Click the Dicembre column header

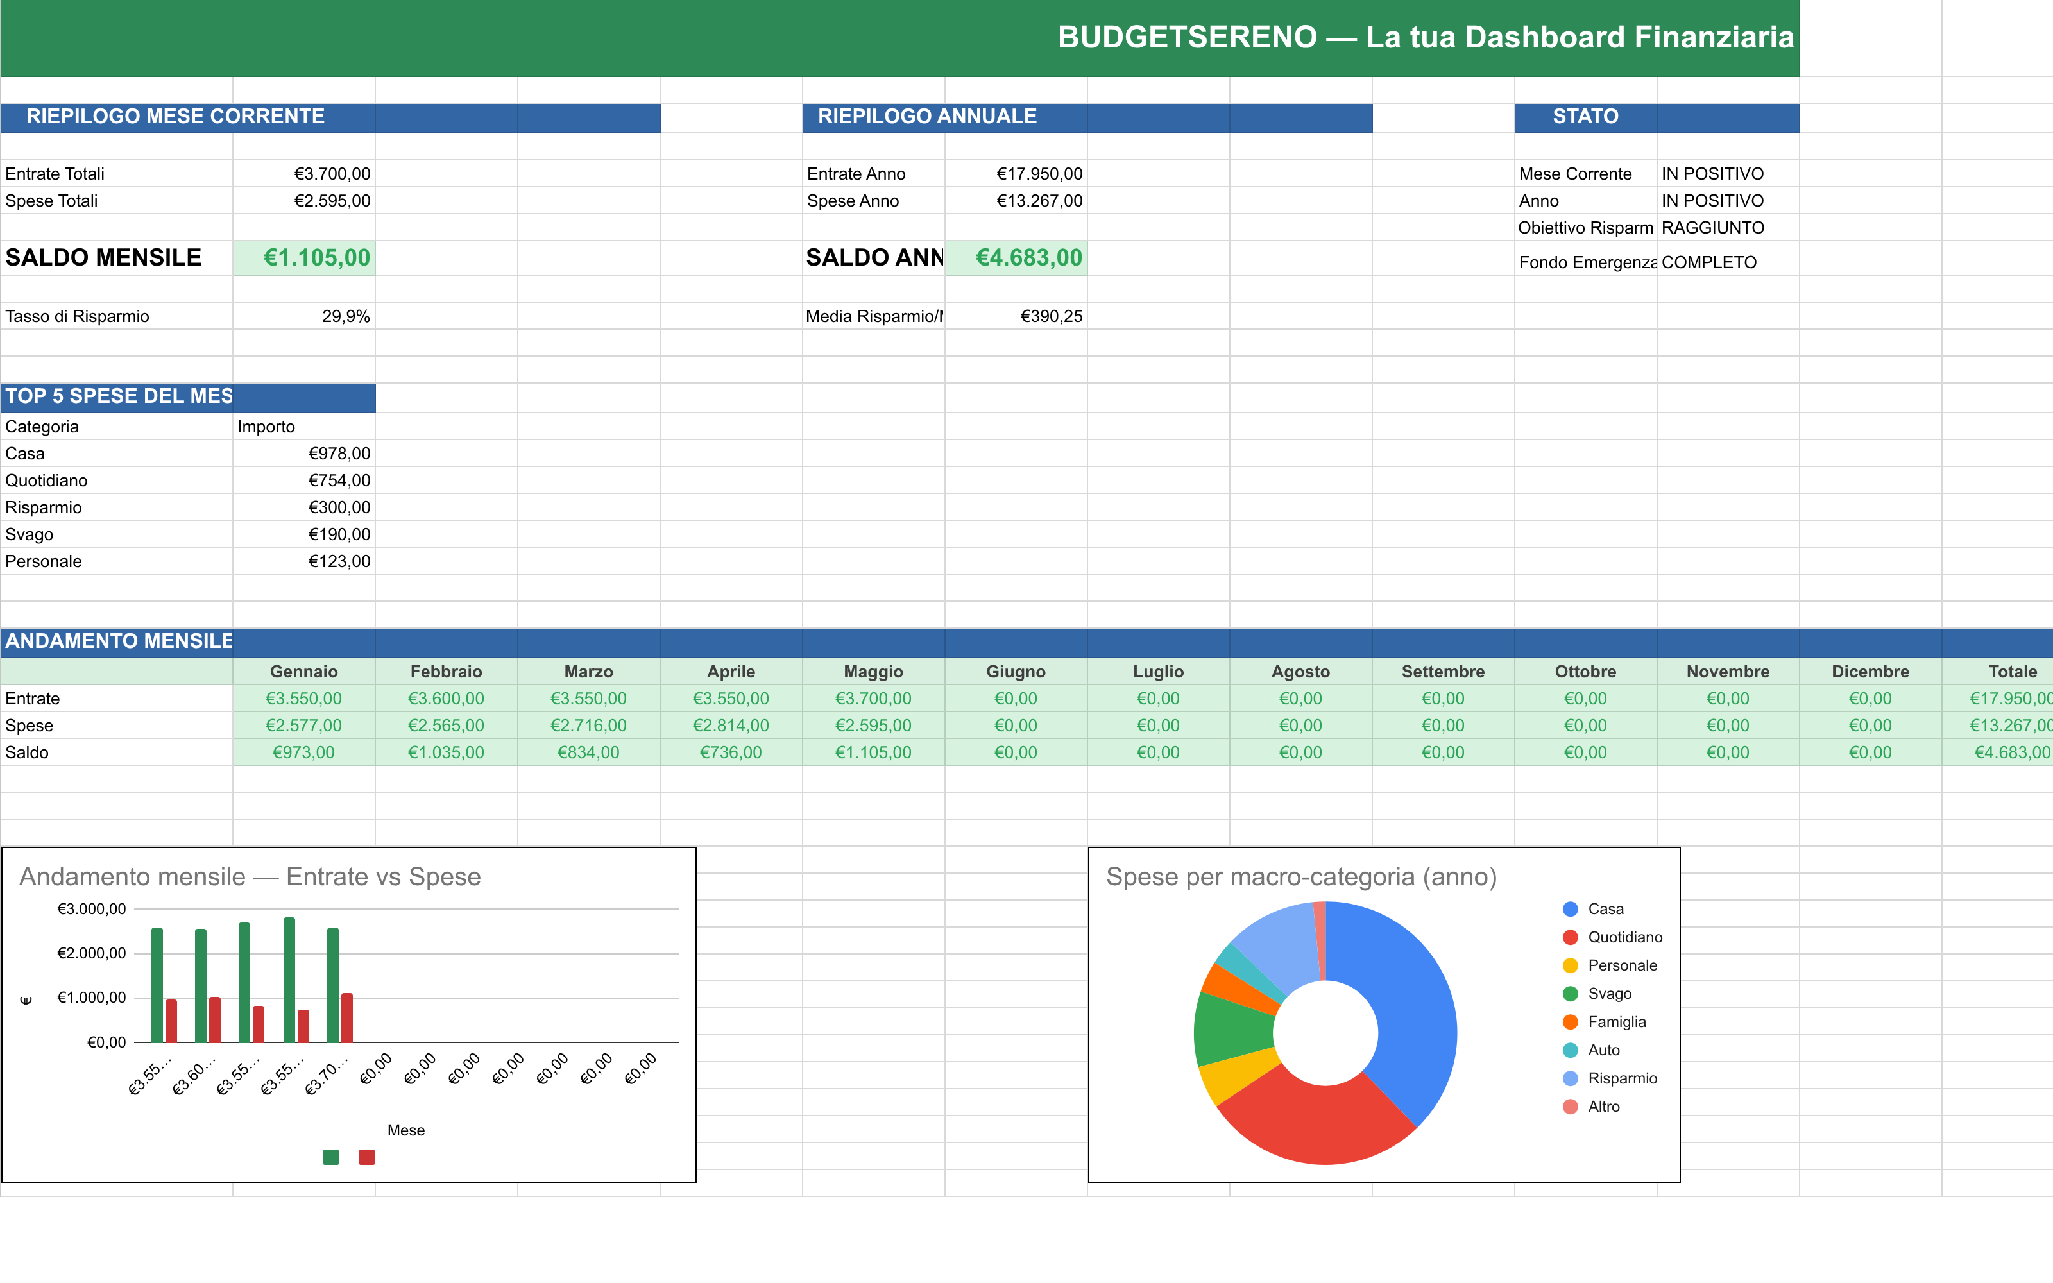pos(1871,672)
